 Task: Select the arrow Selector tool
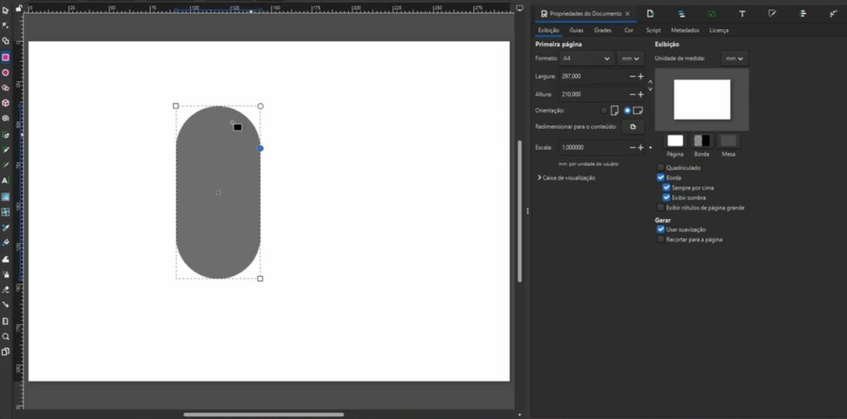[x=6, y=10]
